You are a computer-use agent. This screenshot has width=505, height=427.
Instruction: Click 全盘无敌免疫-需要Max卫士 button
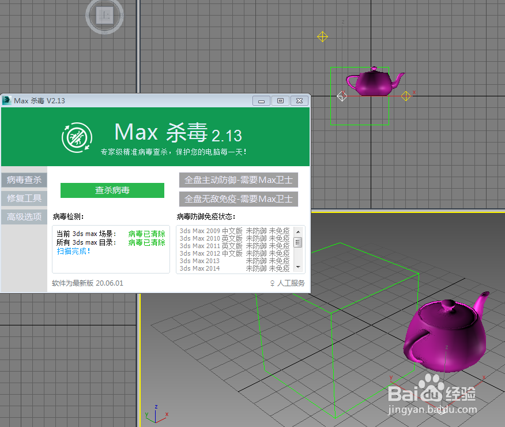[238, 199]
